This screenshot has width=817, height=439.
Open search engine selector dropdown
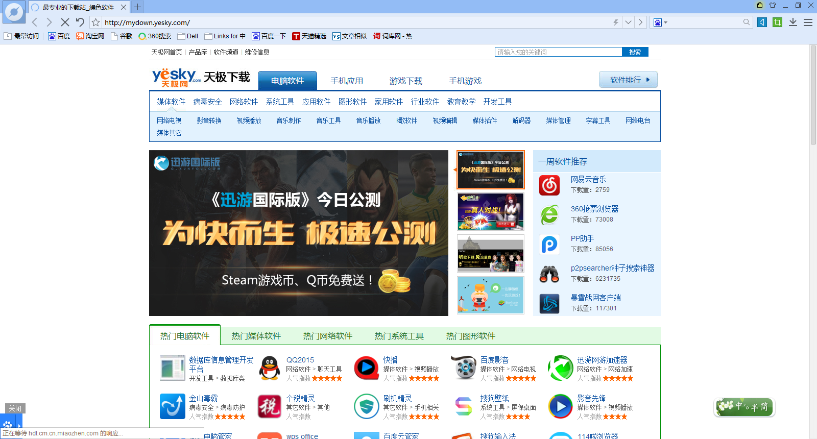click(x=661, y=22)
